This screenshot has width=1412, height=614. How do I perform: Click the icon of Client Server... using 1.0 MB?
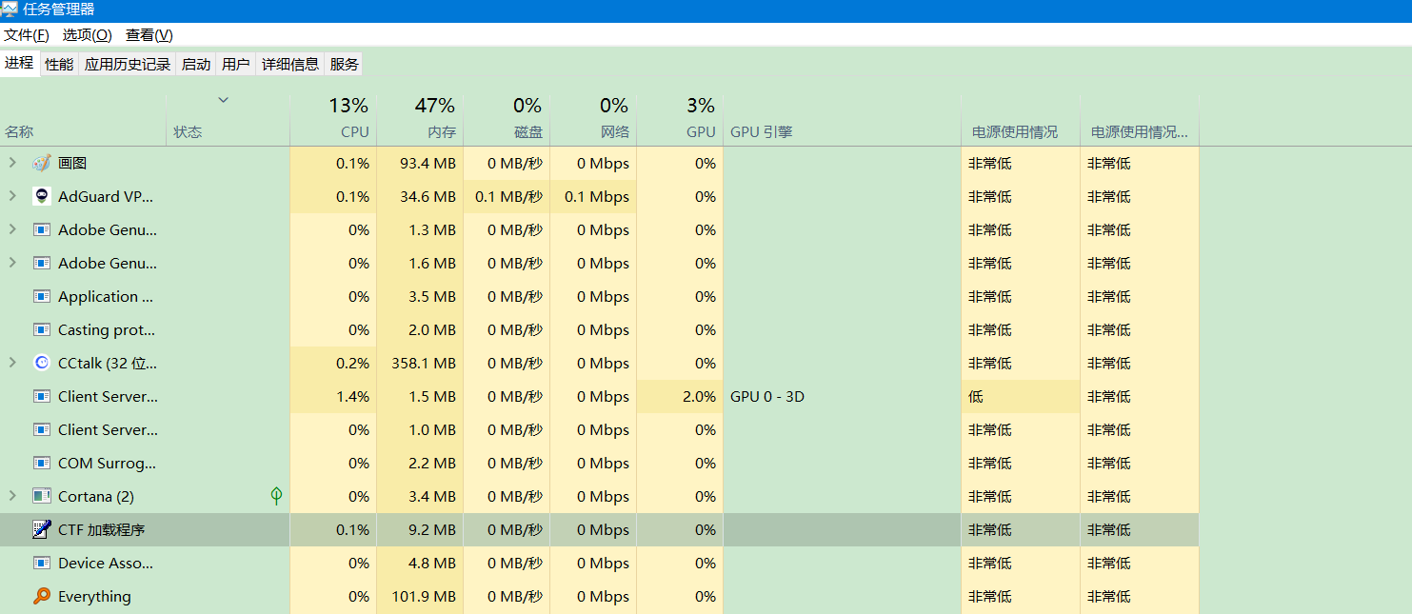(41, 429)
